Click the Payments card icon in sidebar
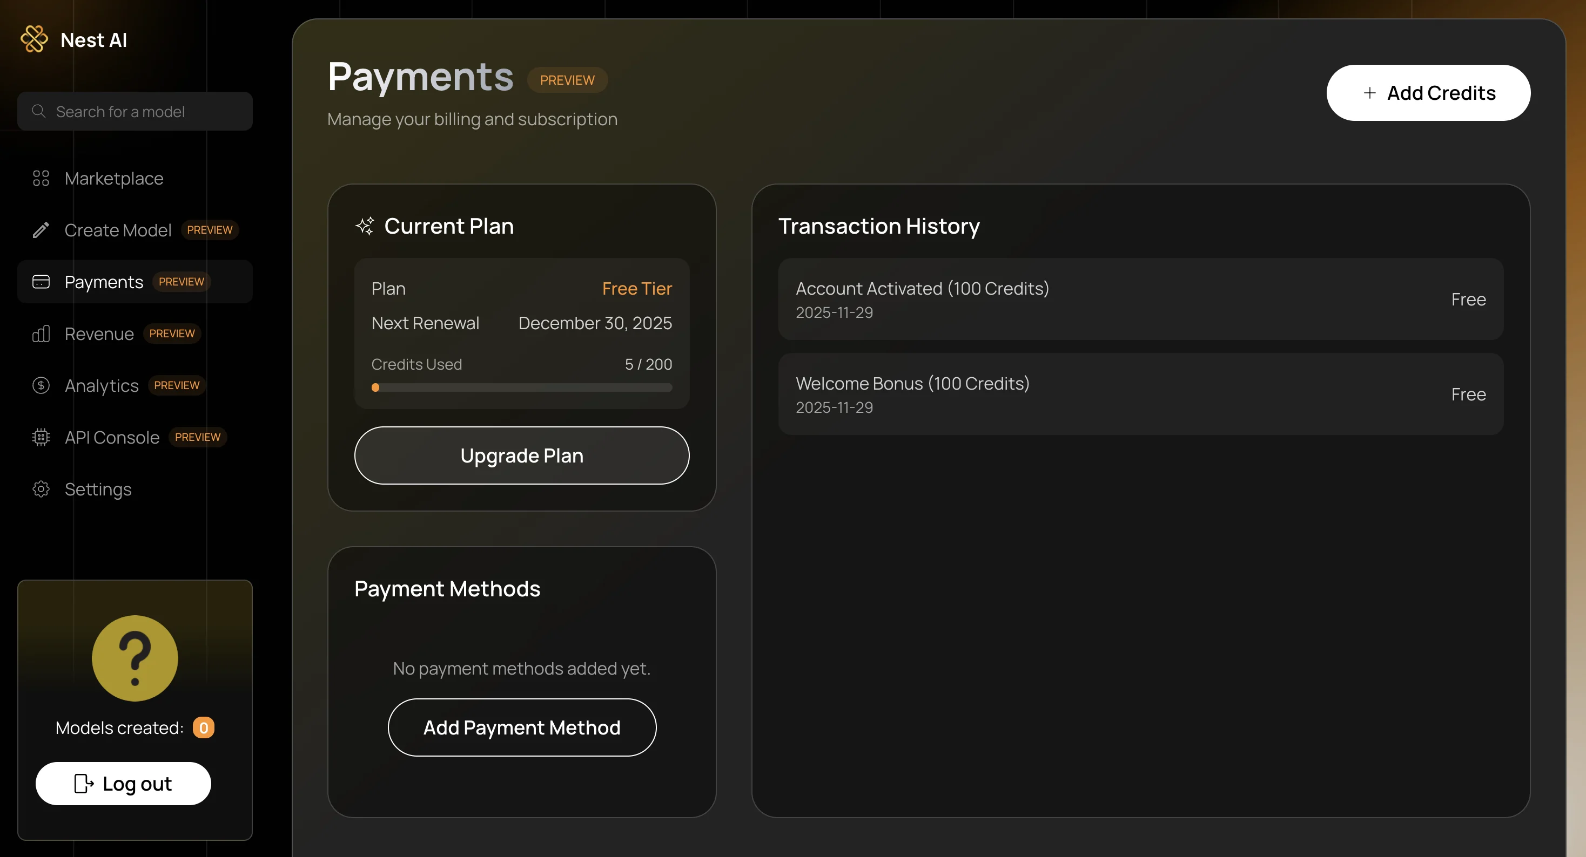 41,282
